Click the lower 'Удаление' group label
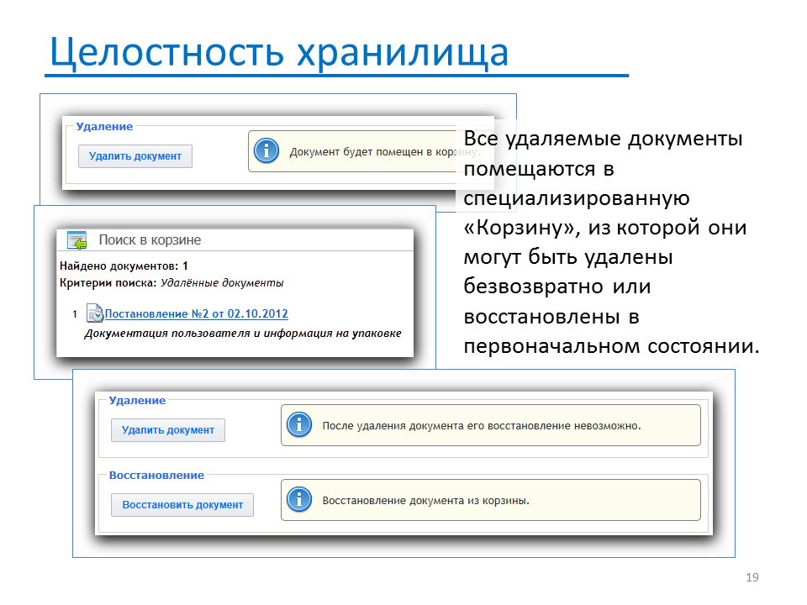The height and width of the screenshot is (605, 807). coord(137,401)
